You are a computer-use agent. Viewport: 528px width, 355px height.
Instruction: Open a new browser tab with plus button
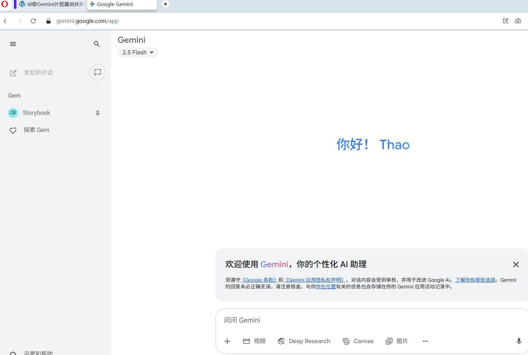point(165,4)
